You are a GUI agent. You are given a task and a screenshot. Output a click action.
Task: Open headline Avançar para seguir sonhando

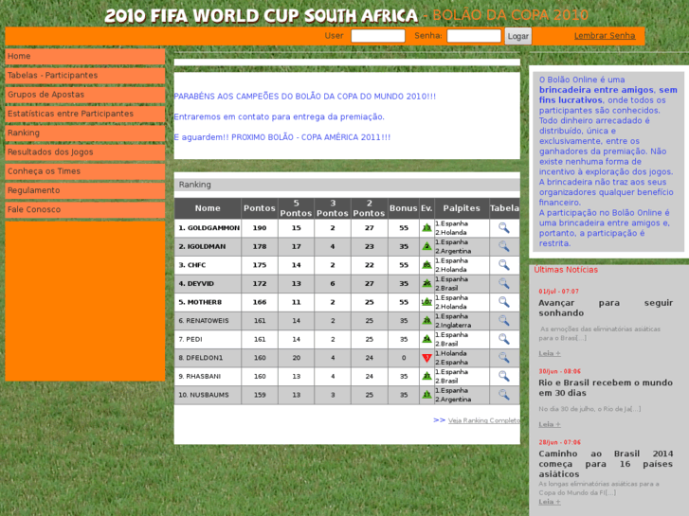point(606,308)
